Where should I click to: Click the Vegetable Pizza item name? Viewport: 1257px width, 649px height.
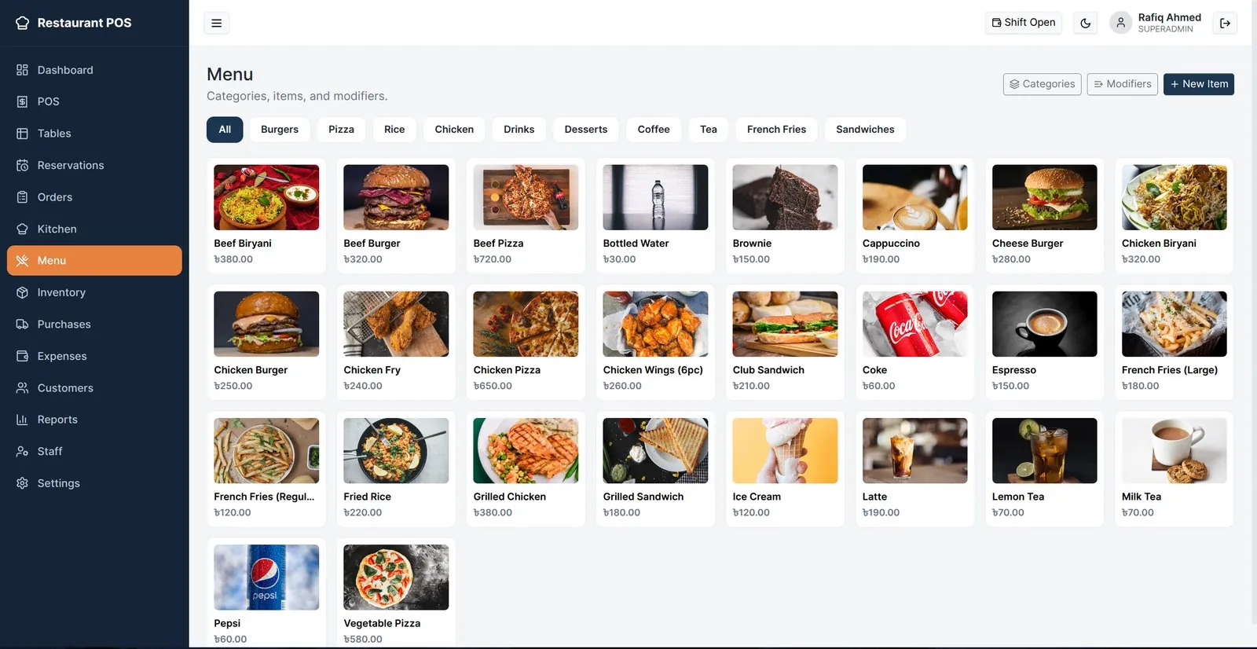pyautogui.click(x=382, y=623)
